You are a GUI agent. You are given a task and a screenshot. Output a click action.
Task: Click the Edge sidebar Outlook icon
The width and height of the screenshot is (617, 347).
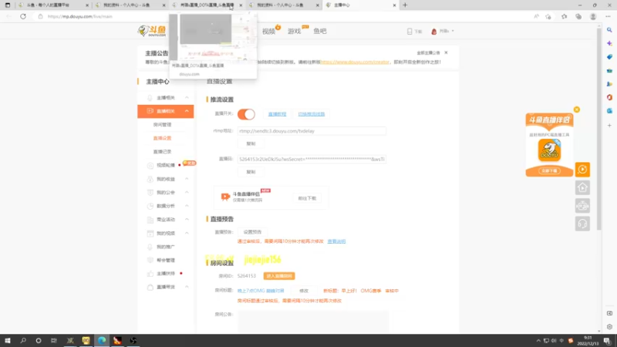click(x=609, y=111)
